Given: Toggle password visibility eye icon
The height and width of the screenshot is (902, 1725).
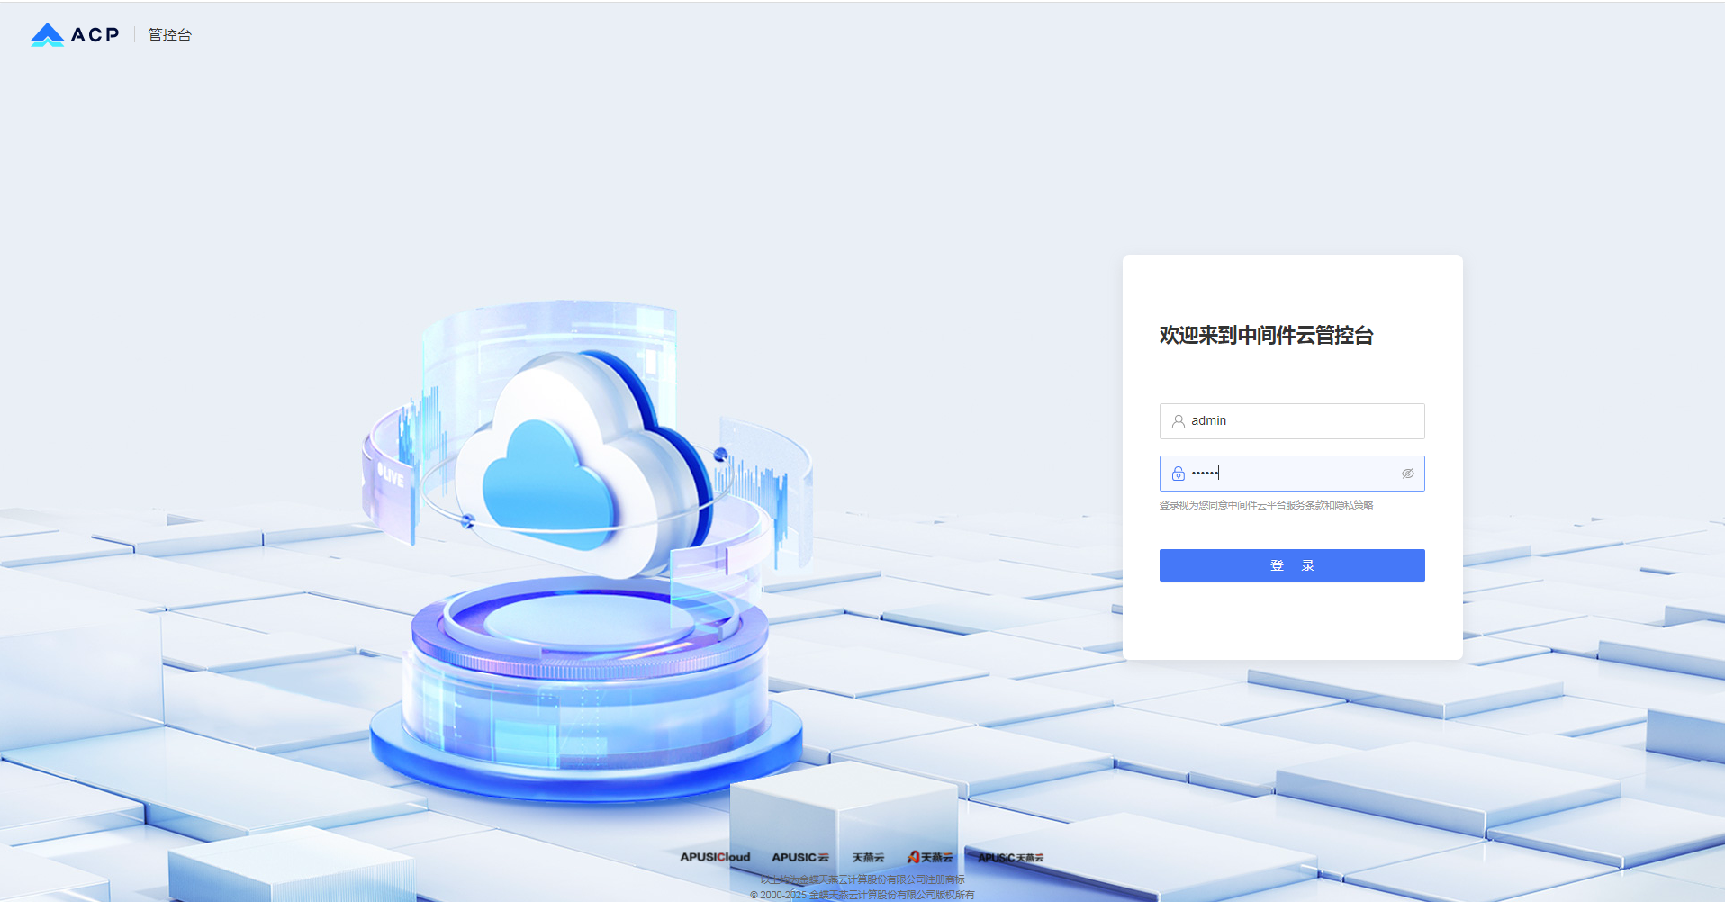Looking at the screenshot, I should pos(1408,474).
